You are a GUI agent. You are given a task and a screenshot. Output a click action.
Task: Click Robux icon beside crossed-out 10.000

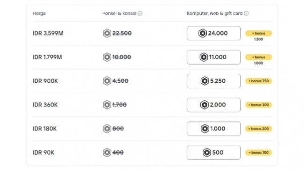[107, 57]
